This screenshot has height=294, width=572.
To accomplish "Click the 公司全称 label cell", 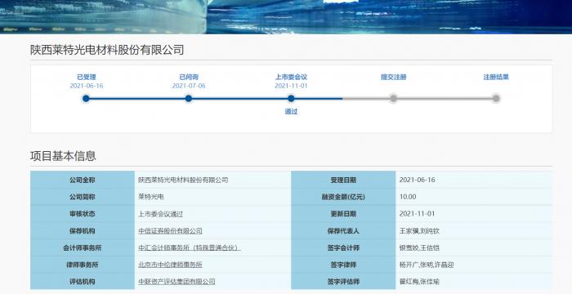I will pos(83,180).
